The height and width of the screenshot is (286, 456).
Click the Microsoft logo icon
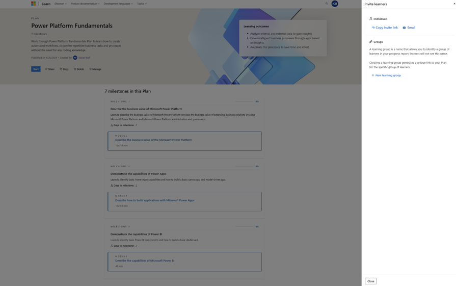point(34,4)
